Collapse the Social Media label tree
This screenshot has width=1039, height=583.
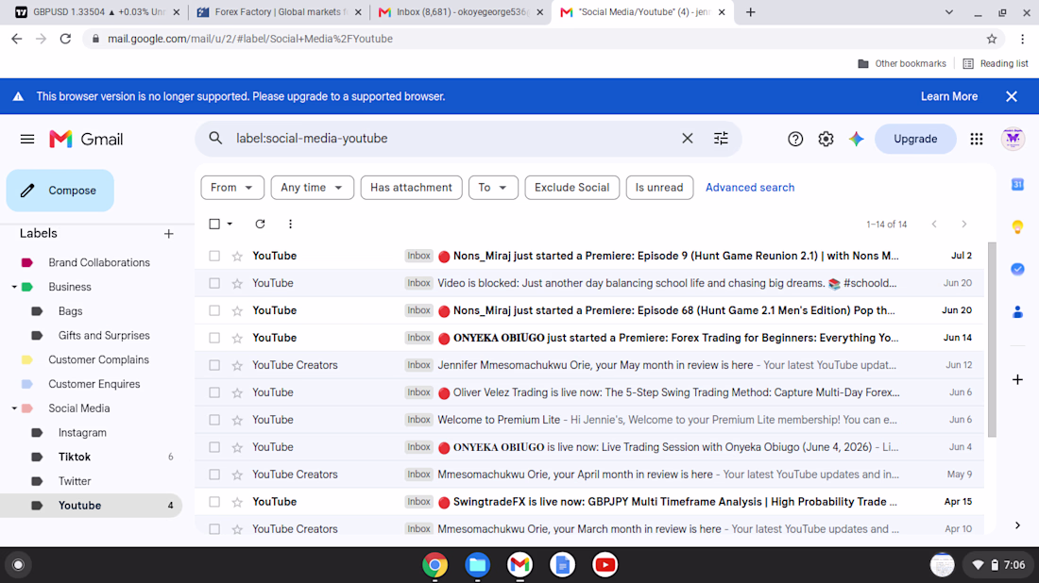pyautogui.click(x=14, y=408)
